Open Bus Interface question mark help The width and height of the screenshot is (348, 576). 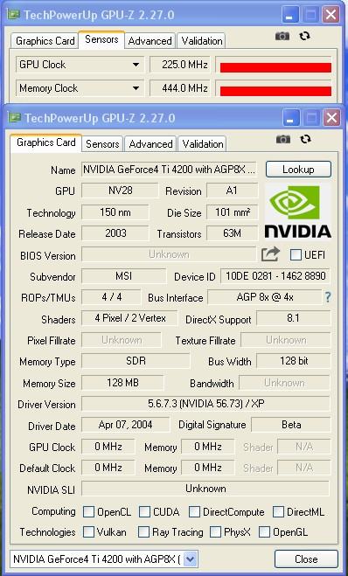tap(327, 297)
